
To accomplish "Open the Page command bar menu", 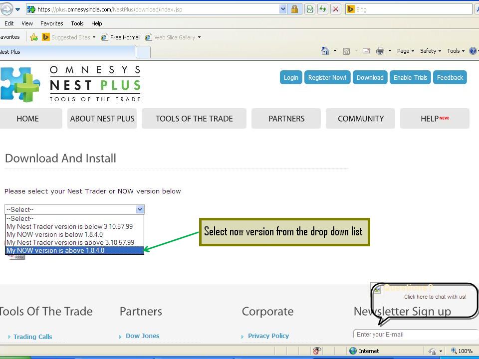I will pyautogui.click(x=405, y=51).
